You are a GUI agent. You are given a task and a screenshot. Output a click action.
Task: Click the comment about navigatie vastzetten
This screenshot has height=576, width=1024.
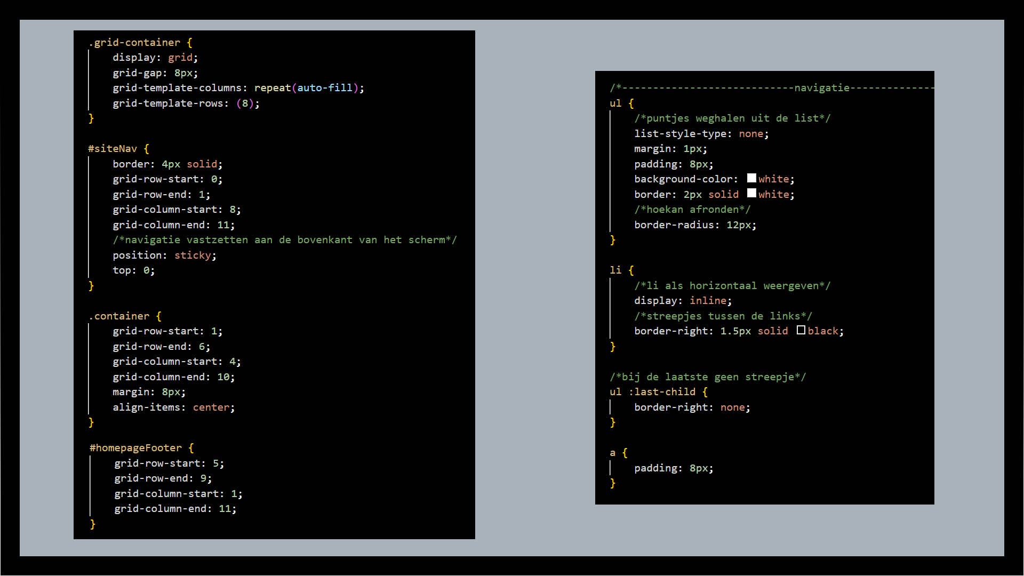pos(284,239)
